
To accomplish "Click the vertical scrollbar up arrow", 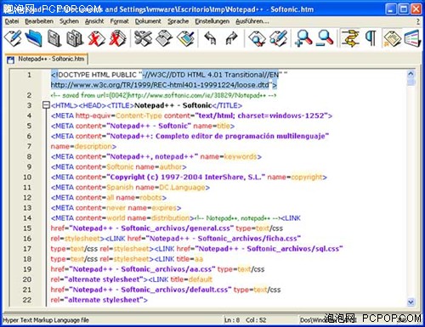I will [x=411, y=75].
